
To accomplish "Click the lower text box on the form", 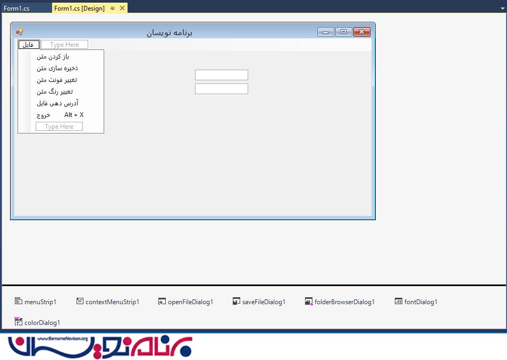I will [222, 89].
